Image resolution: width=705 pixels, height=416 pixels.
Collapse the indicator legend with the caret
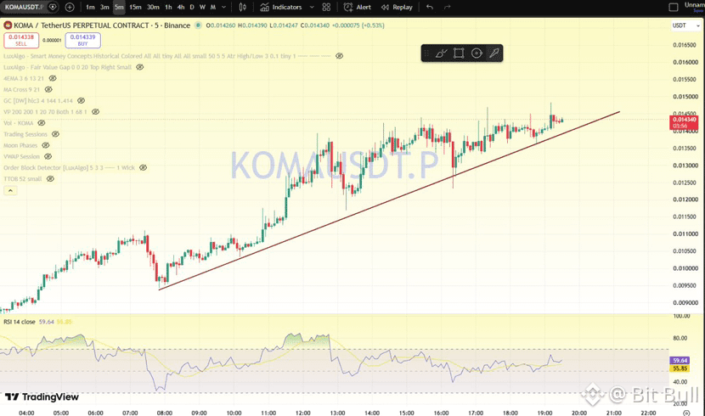click(10, 191)
